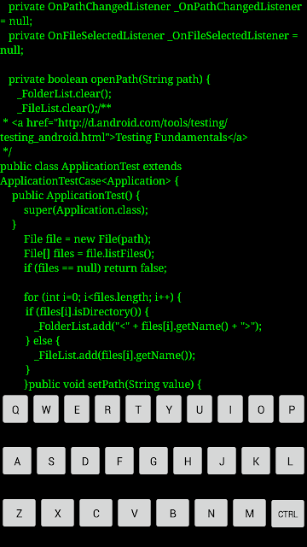The image size is (307, 547).
Task: Click the '} else {' line
Action: (x=43, y=341)
